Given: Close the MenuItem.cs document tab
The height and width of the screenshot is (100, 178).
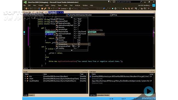Looking at the screenshot, I should 62,12.
